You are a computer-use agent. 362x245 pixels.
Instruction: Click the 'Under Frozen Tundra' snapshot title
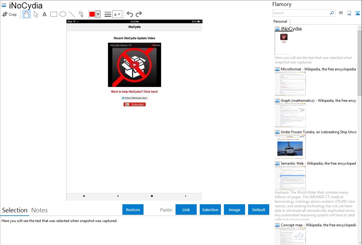click(x=318, y=132)
